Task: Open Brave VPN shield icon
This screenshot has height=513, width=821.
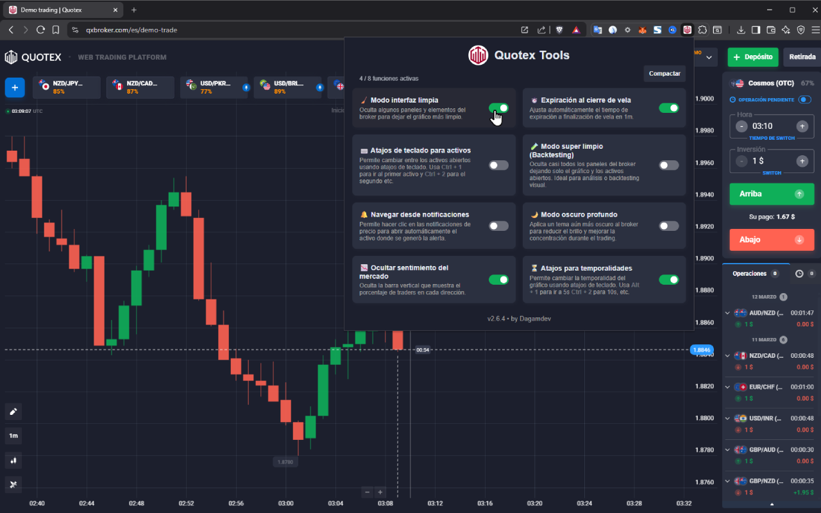Action: tap(800, 29)
